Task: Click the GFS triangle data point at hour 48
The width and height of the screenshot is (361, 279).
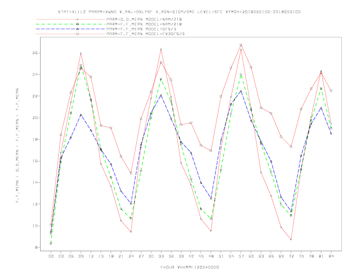Action: click(211, 198)
